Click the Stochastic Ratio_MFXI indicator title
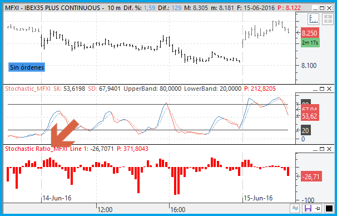 tap(36, 149)
